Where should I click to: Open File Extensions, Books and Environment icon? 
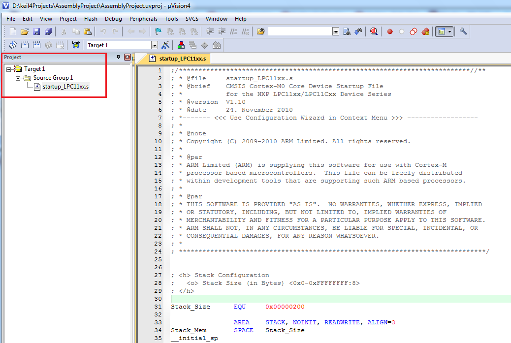(181, 45)
